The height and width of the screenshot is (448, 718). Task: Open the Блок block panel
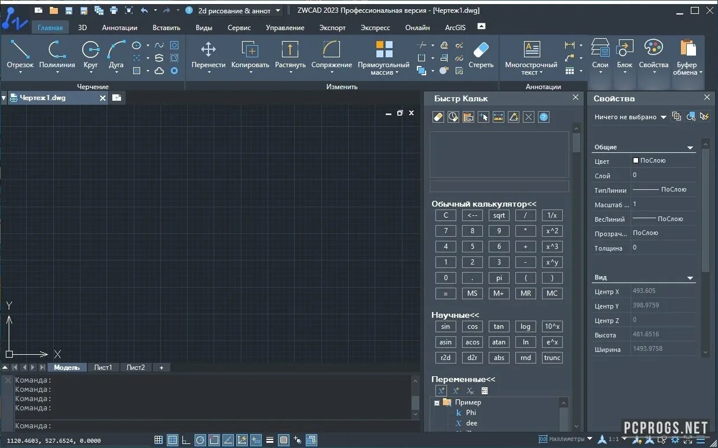pyautogui.click(x=625, y=56)
